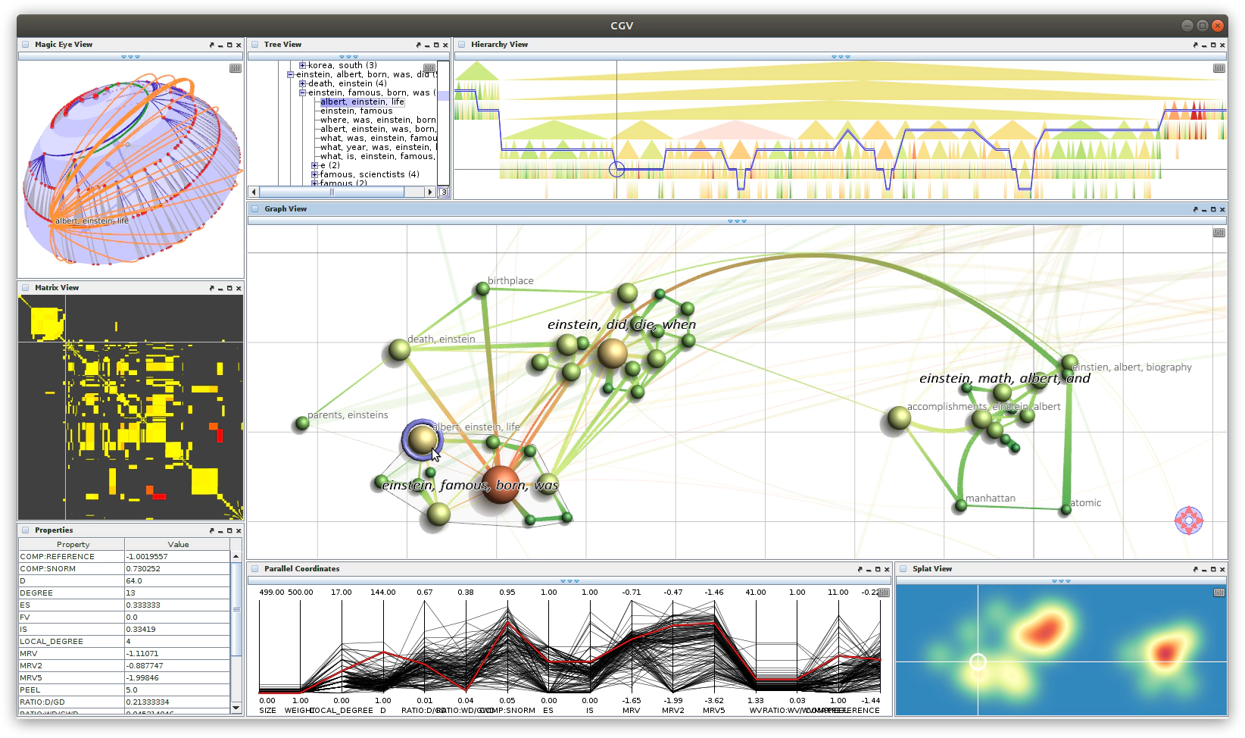Expand Graph View drop-down arrow strip
The height and width of the screenshot is (738, 1245).
737,221
